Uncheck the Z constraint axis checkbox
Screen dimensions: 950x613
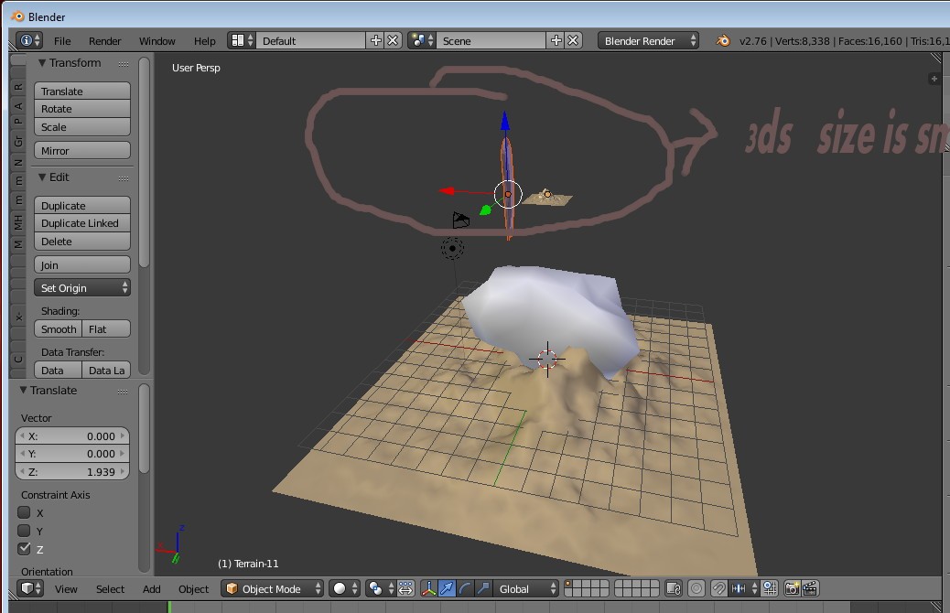pyautogui.click(x=25, y=549)
